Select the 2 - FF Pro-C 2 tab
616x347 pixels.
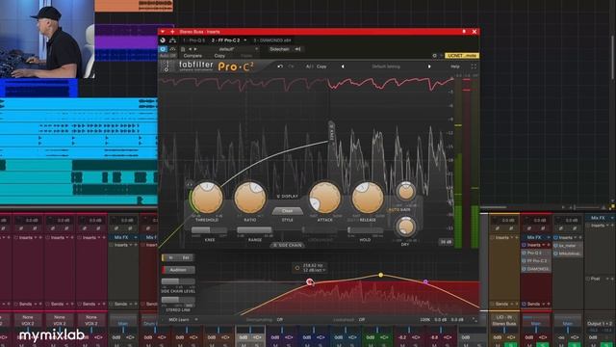pyautogui.click(x=225, y=40)
